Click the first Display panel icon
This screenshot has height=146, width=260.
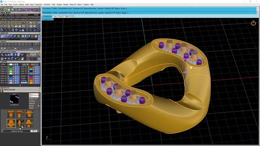click(x=2, y=36)
